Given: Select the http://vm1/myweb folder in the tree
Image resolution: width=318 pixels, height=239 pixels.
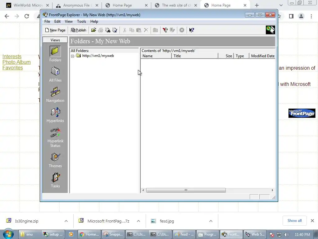Looking at the screenshot, I should 98,56.
